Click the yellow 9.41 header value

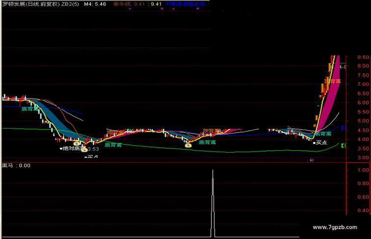(x=156, y=4)
